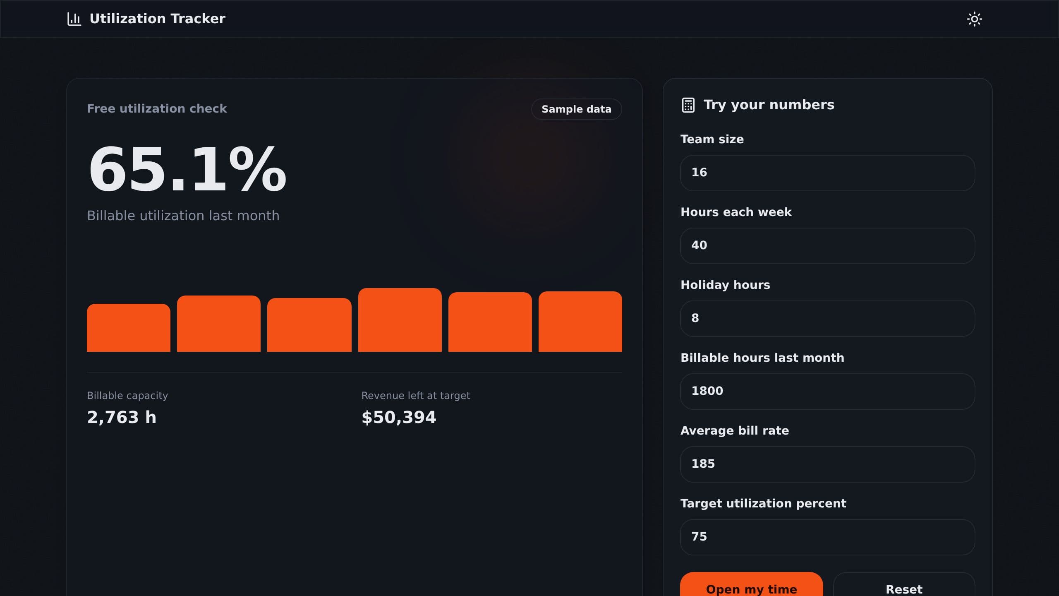This screenshot has width=1059, height=596.
Task: Click the Revenue left at target label
Action: point(416,396)
